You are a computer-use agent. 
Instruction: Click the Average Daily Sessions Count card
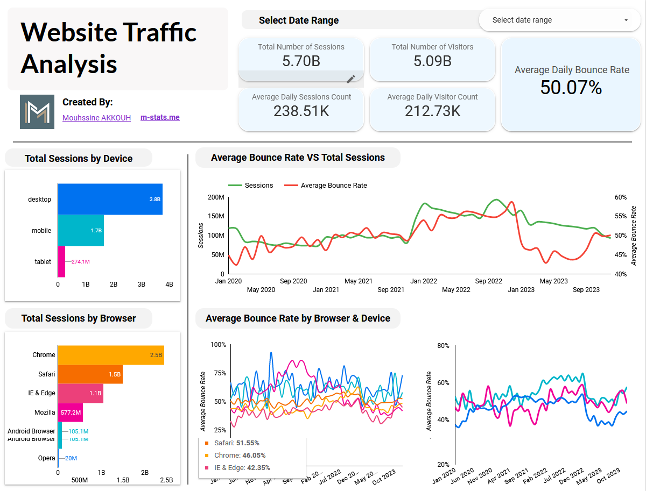301,109
